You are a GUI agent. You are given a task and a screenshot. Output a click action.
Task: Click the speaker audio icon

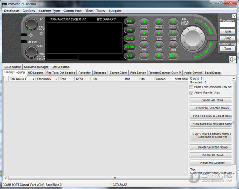(x=232, y=59)
